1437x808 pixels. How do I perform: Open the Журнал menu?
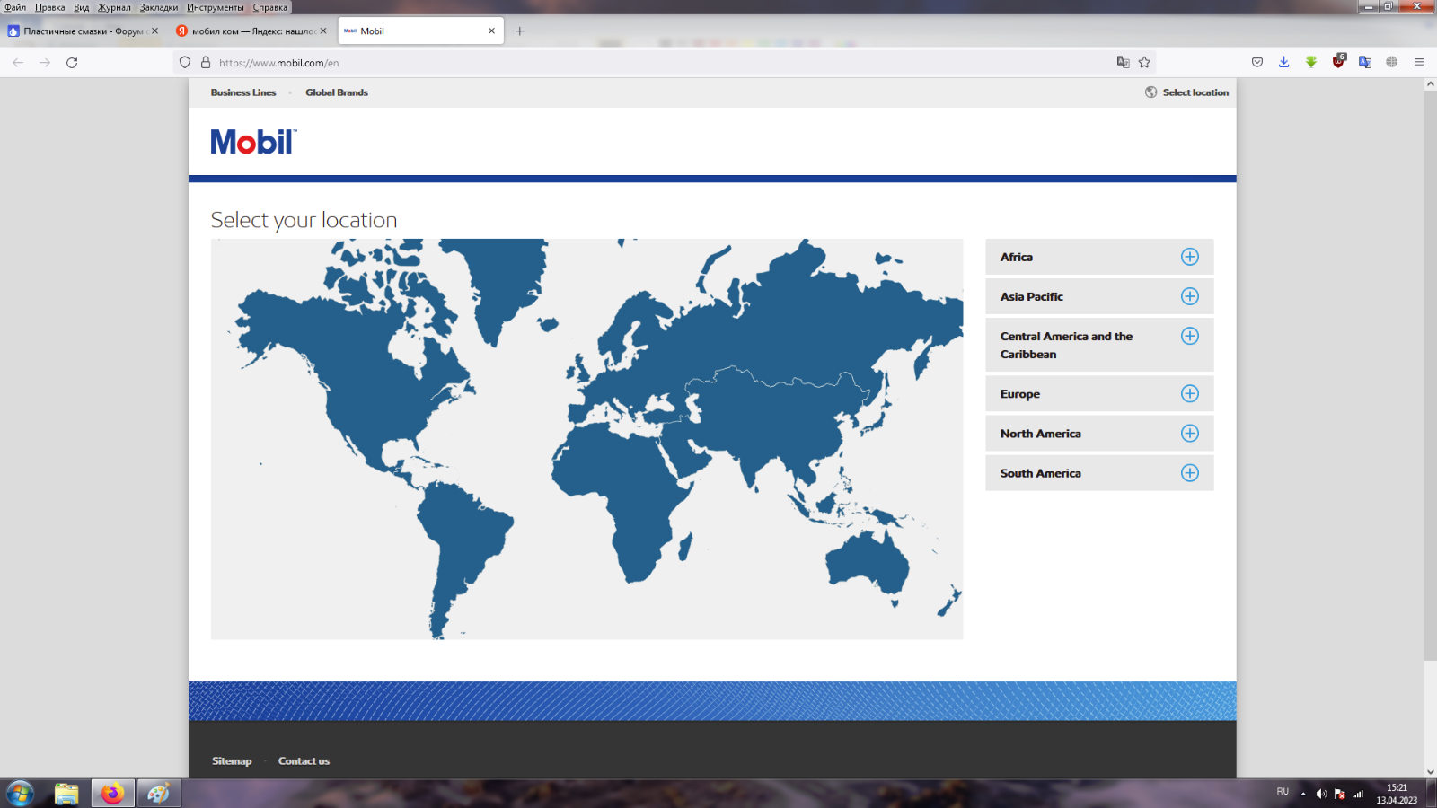114,7
